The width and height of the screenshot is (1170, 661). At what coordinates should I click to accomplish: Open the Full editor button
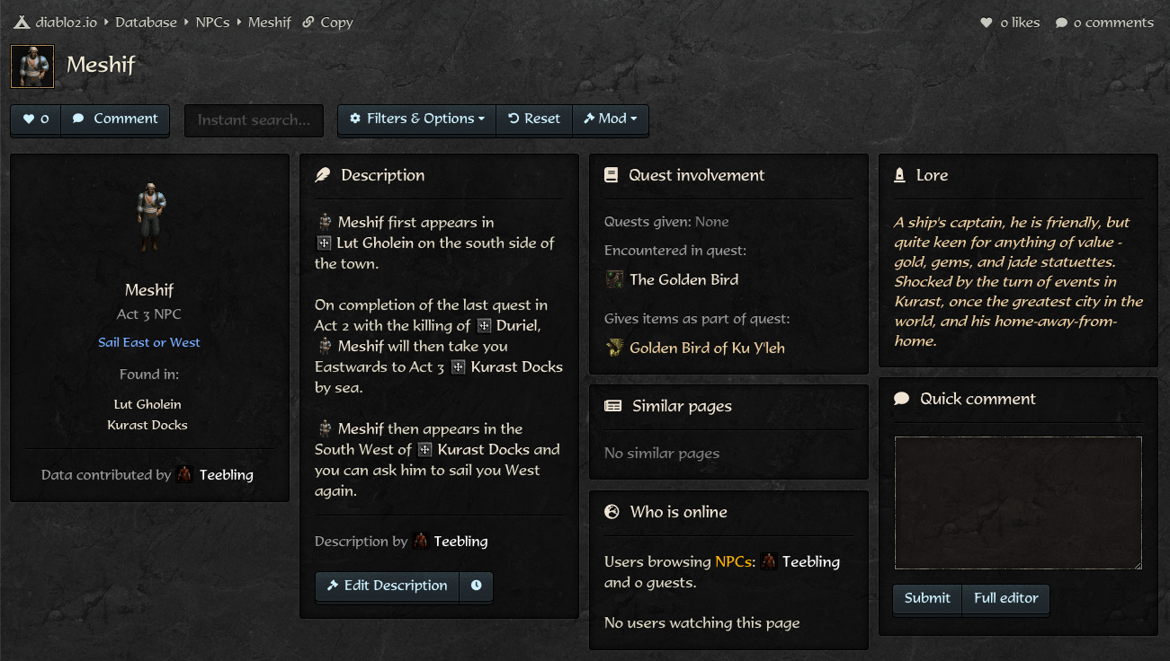point(1005,598)
